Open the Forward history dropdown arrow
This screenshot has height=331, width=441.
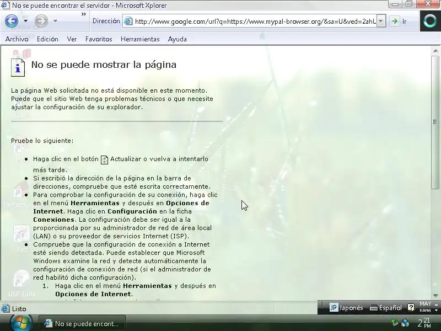tap(55, 21)
